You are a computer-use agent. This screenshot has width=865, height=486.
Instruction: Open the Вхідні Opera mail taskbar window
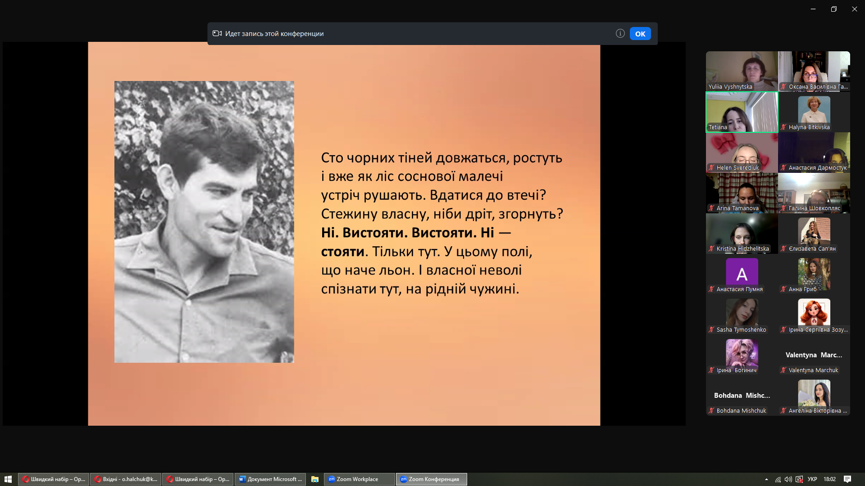tap(126, 479)
